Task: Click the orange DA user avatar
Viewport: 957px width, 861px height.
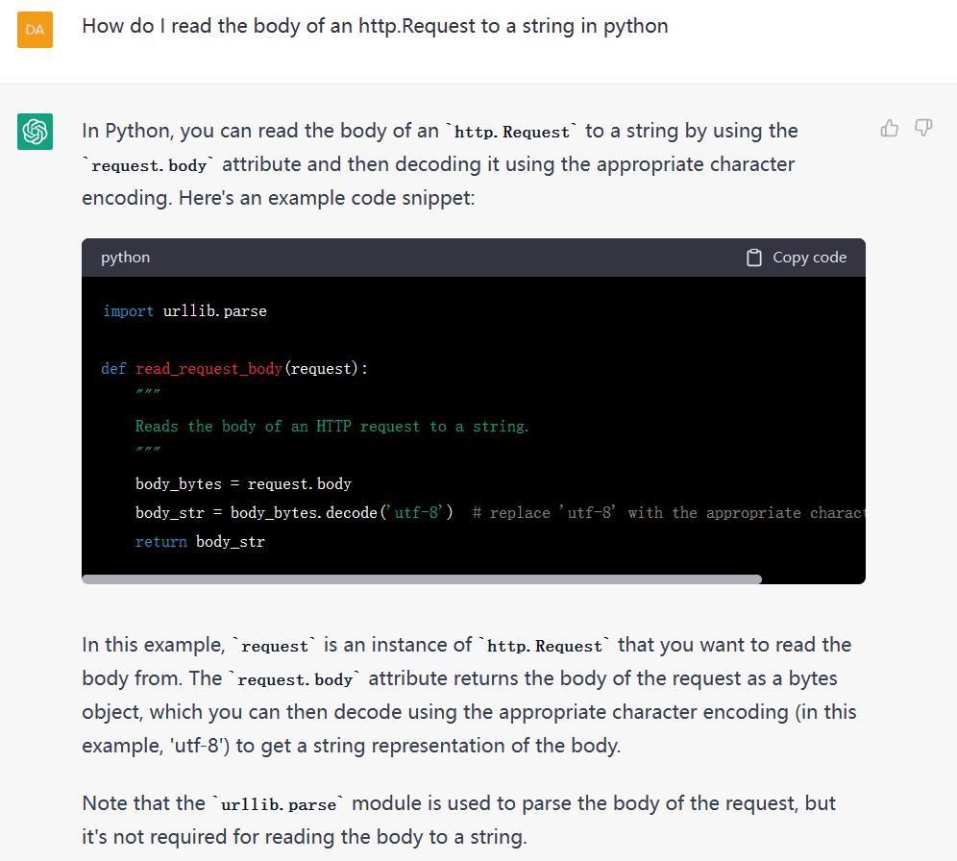Action: point(35,30)
